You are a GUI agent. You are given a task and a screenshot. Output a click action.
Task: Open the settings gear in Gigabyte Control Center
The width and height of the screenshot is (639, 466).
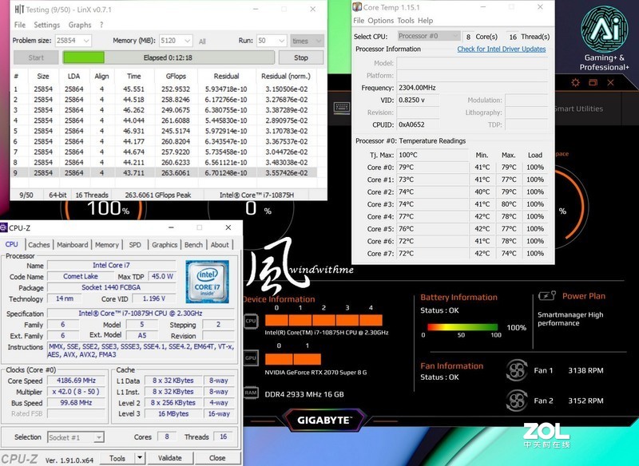point(576,83)
